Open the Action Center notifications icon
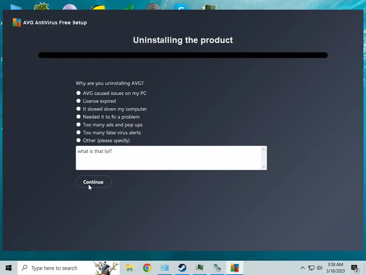The width and height of the screenshot is (366, 275). point(355,269)
